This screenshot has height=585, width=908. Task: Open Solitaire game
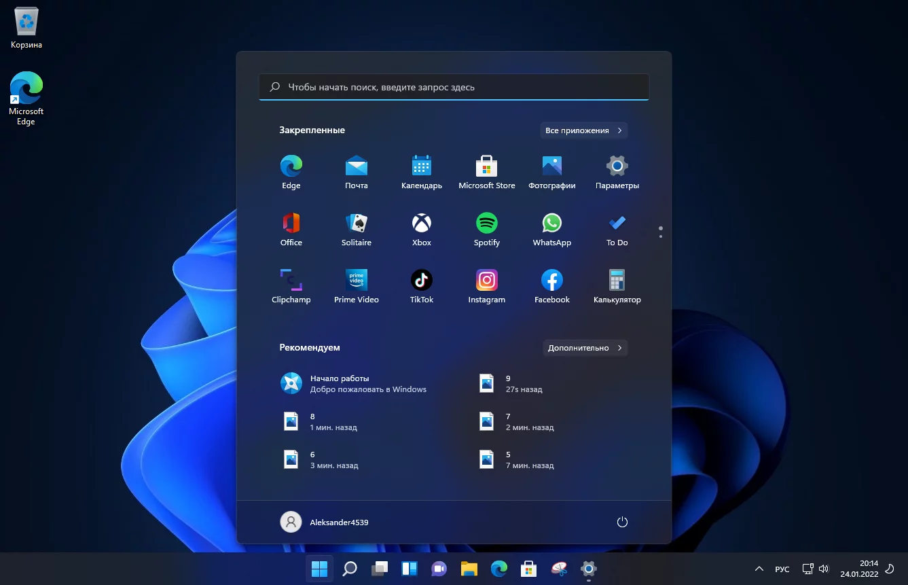(x=356, y=230)
